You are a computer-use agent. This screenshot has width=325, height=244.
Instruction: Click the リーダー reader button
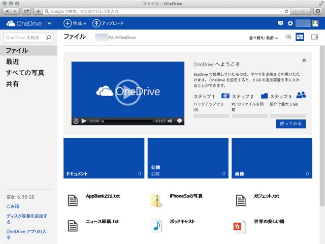pyautogui.click(x=300, y=11)
